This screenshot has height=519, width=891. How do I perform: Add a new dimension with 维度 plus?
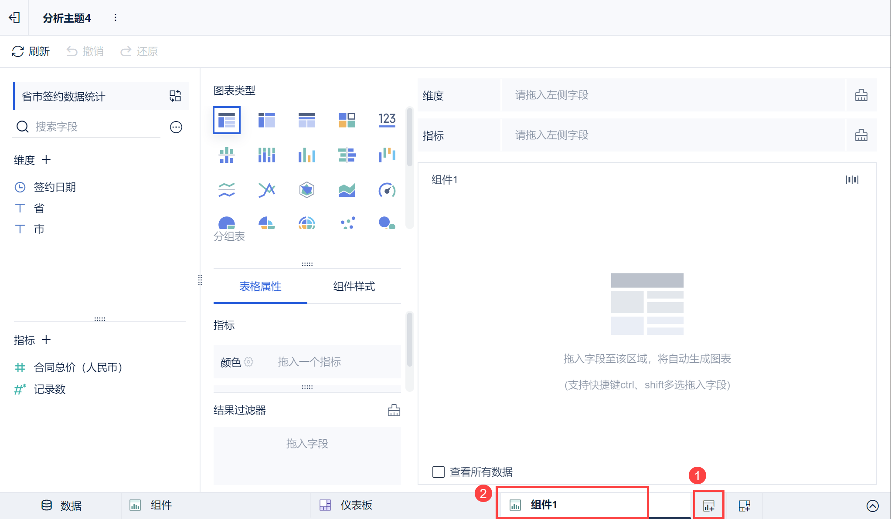(x=46, y=160)
